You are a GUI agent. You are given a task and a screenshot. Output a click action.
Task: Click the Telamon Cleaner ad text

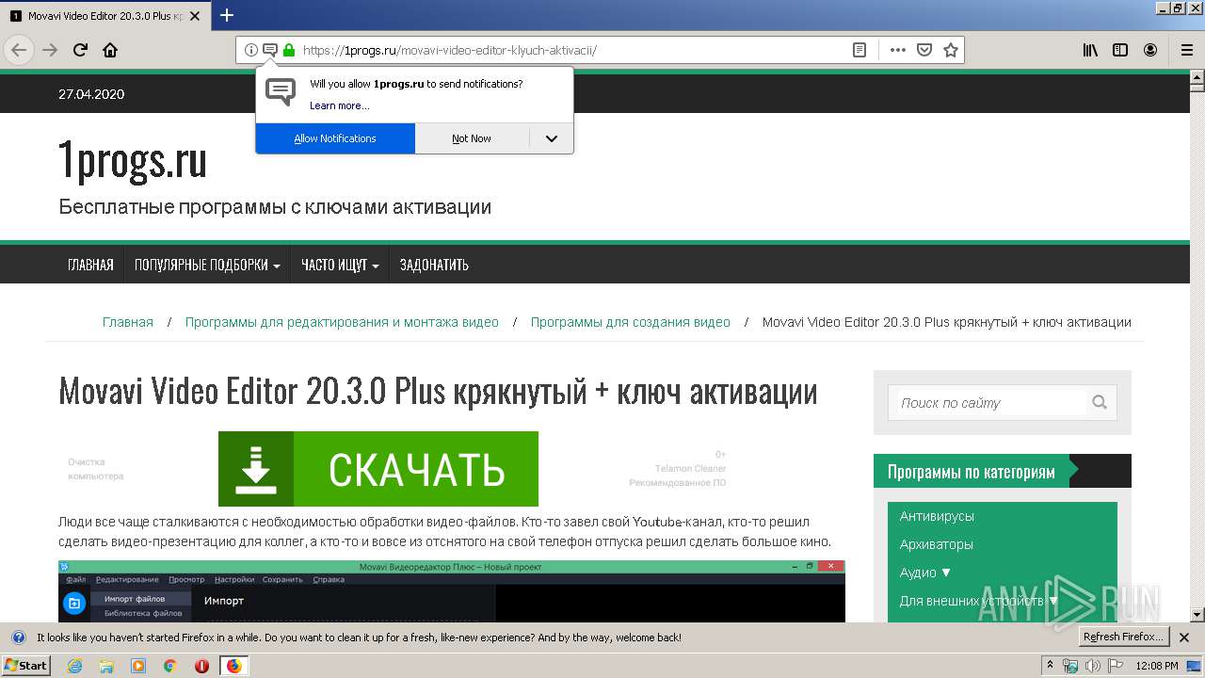(x=691, y=468)
